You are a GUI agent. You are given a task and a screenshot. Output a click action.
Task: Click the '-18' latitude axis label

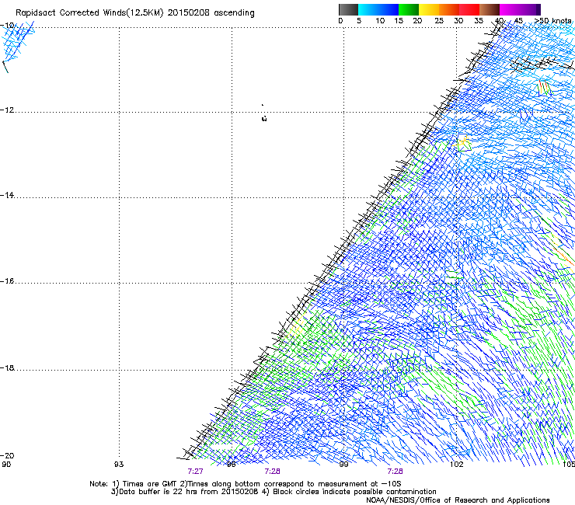(x=8, y=367)
